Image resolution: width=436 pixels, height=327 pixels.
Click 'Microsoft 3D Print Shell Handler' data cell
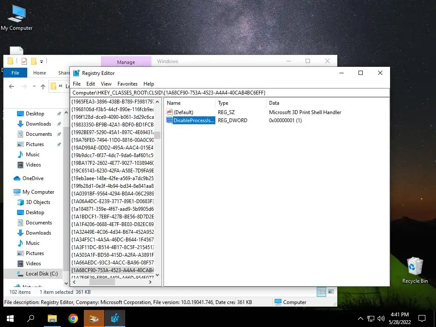pos(305,112)
